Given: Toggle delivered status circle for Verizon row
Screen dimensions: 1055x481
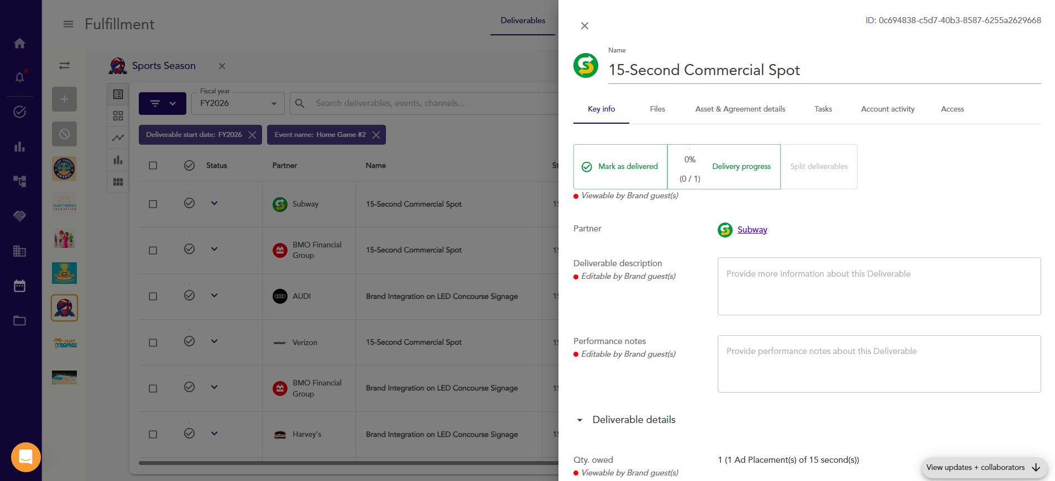Looking at the screenshot, I should (189, 341).
